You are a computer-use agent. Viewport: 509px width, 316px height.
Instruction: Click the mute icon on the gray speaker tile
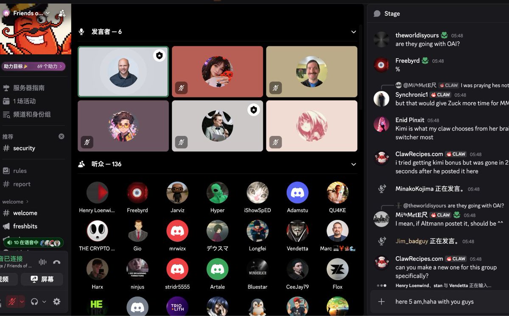tap(182, 142)
